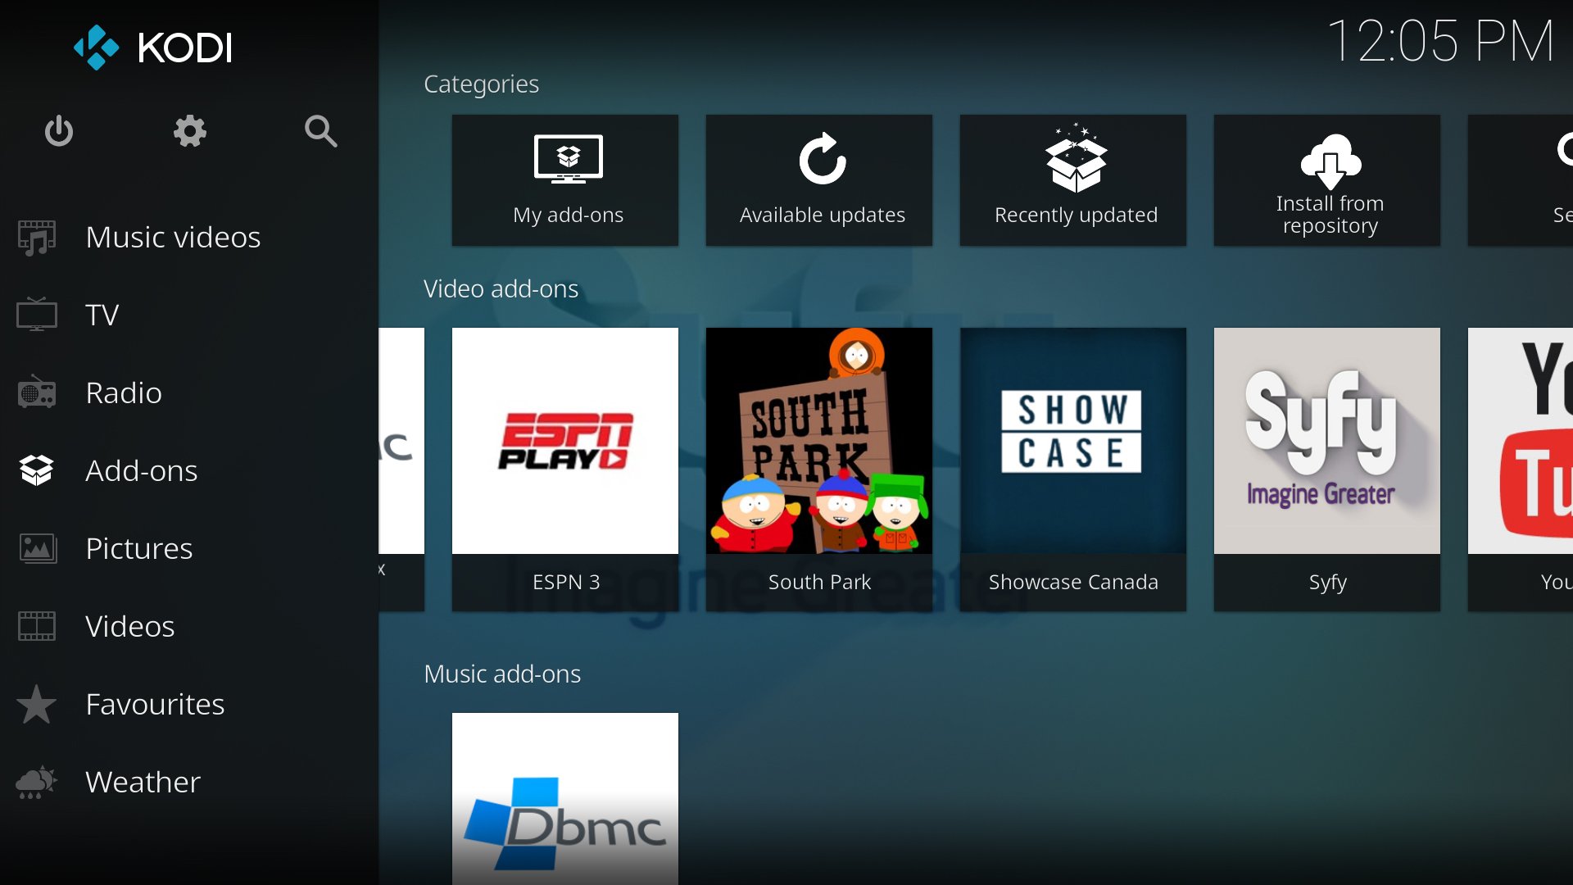Viewport: 1573px width, 885px height.
Task: Install add-on from repository
Action: (1330, 179)
